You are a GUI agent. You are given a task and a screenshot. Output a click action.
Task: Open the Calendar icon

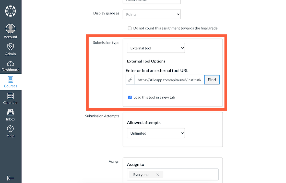10,96
